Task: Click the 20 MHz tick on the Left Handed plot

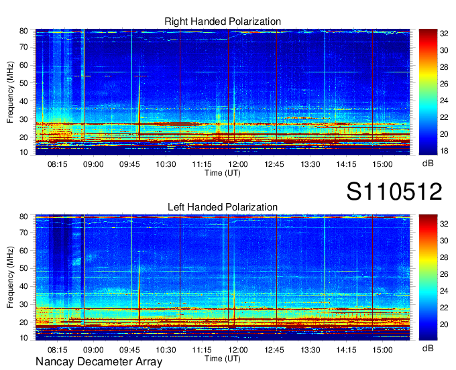Action: [x=23, y=322]
